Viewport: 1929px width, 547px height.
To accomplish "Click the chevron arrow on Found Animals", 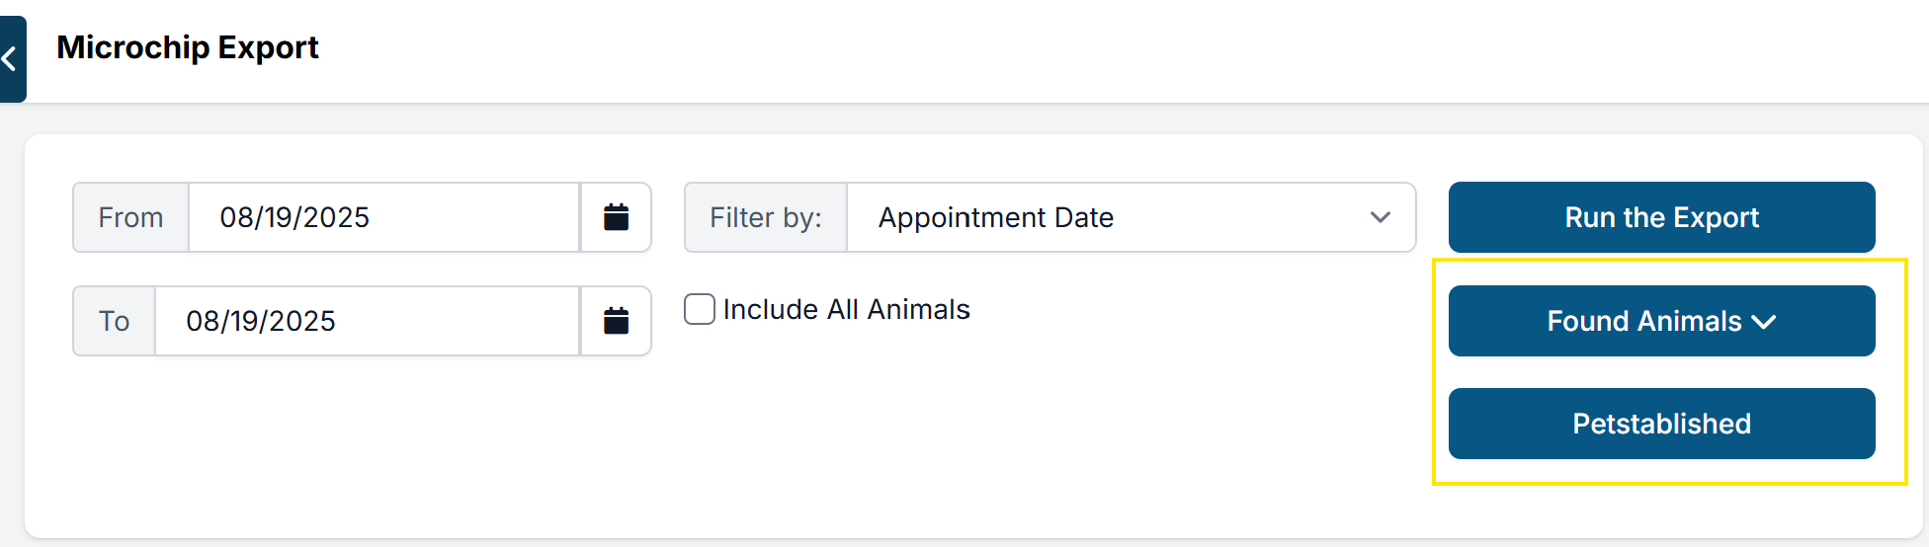I will coord(1764,322).
